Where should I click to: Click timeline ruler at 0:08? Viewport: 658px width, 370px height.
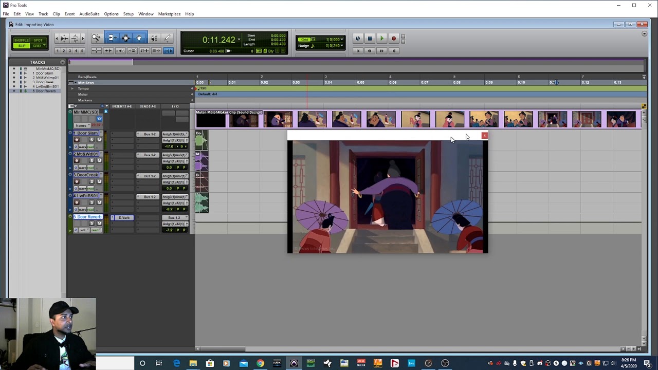point(456,82)
